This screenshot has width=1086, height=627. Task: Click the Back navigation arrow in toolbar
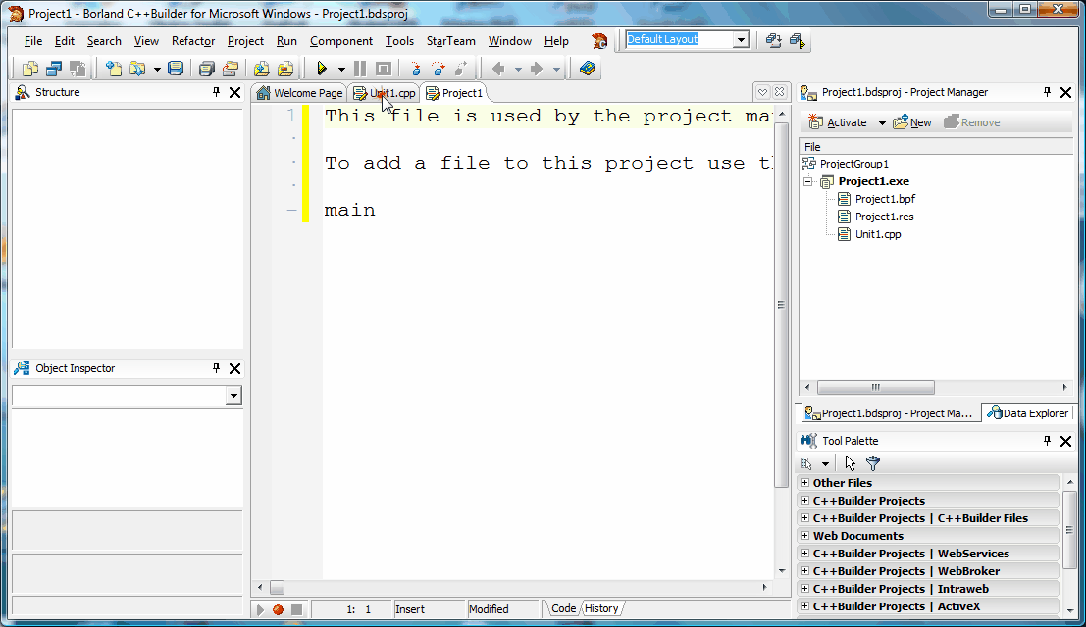point(498,69)
